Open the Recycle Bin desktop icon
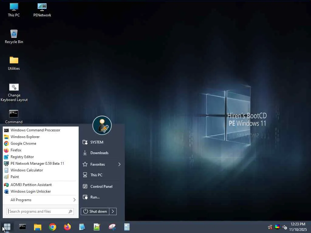311x233 pixels. 14,37
